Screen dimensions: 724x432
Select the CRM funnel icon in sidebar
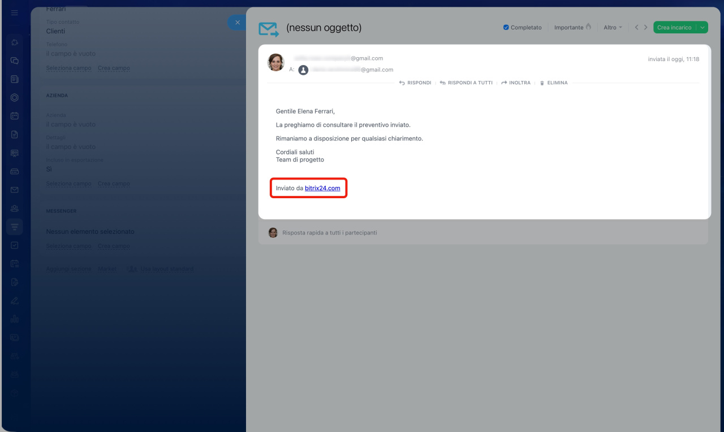15,226
